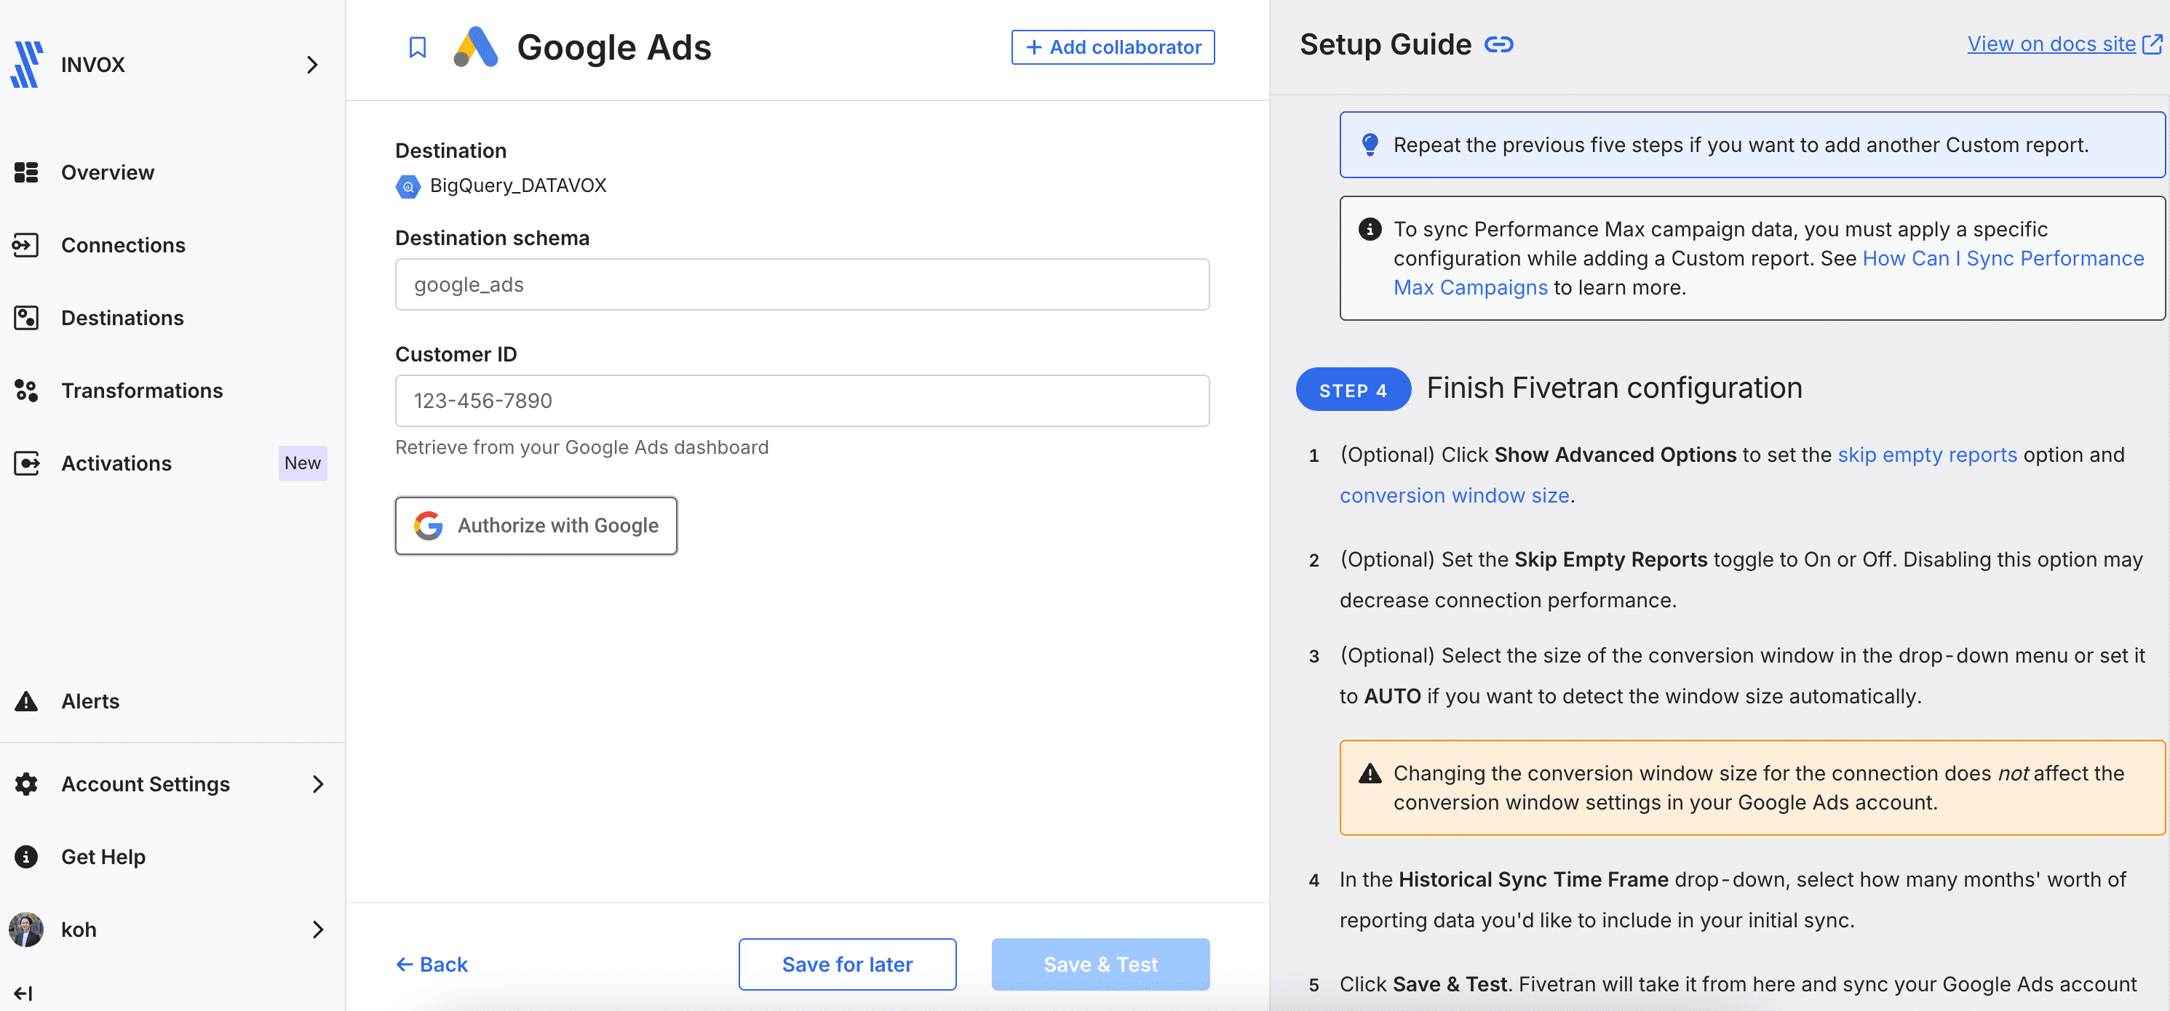
Task: Click the STEP 4 badge
Action: pyautogui.click(x=1353, y=390)
